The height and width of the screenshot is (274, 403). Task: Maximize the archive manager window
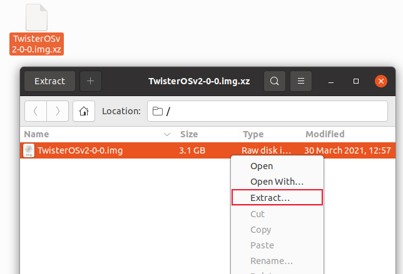[x=356, y=81]
